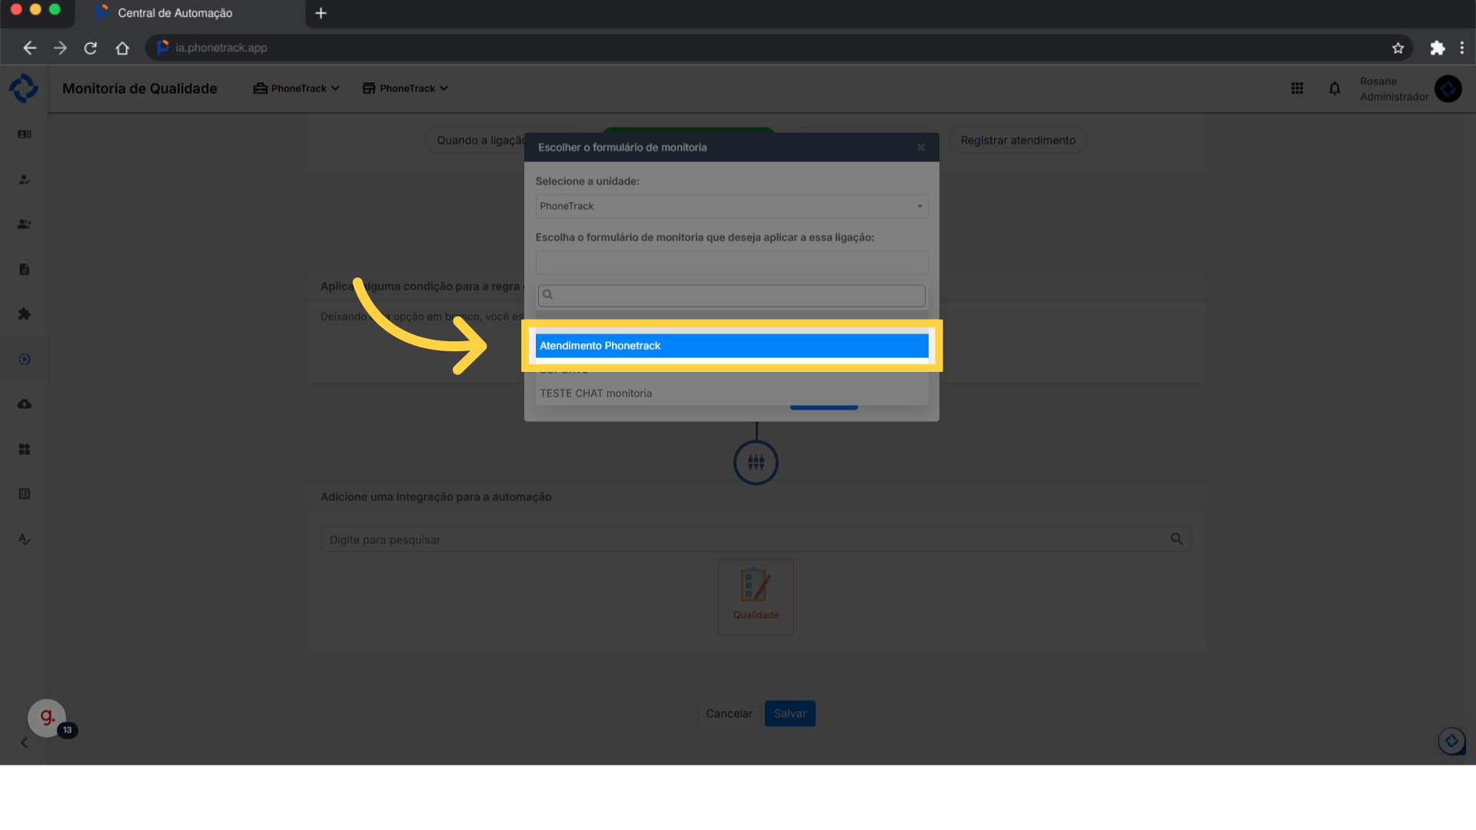Viewport: 1476px width, 830px height.
Task: Focus the dropdown search box in the dialog
Action: click(732, 296)
